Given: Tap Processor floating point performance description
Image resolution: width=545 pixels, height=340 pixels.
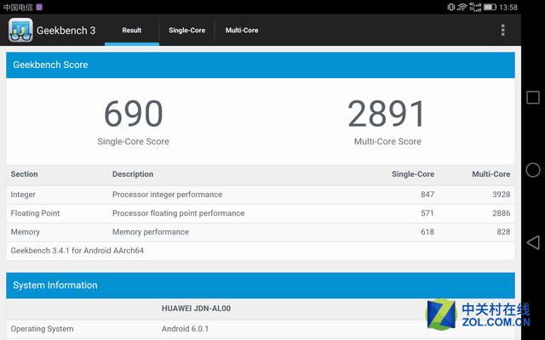Looking at the screenshot, I should pos(178,213).
